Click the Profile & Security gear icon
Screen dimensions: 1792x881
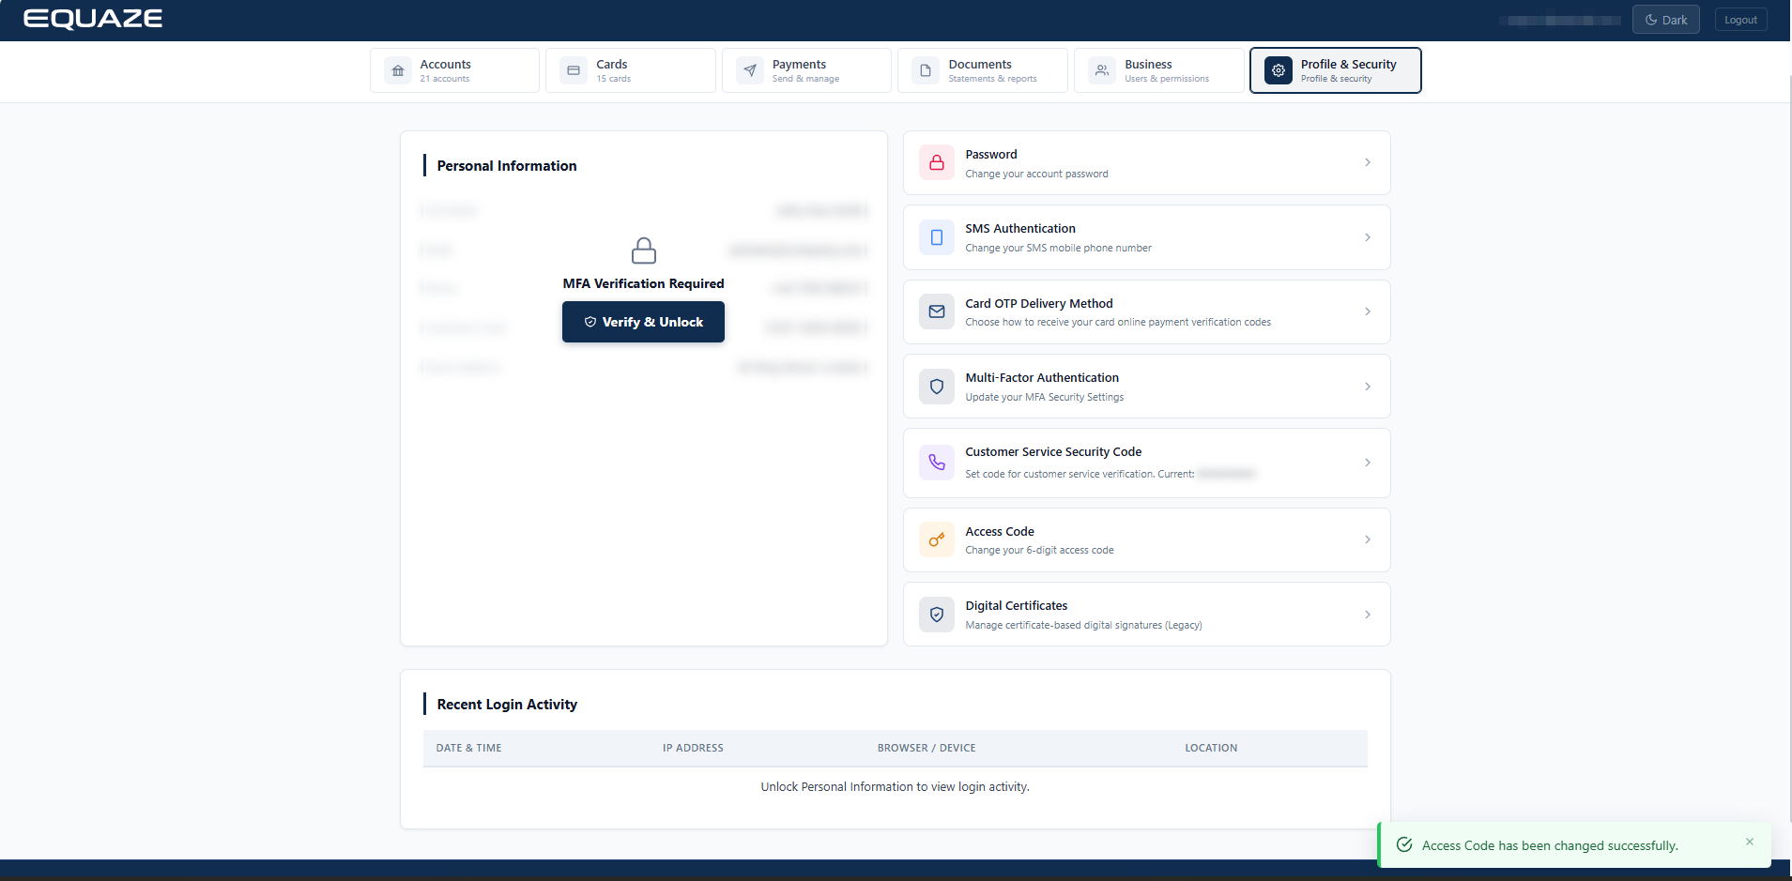1279,70
